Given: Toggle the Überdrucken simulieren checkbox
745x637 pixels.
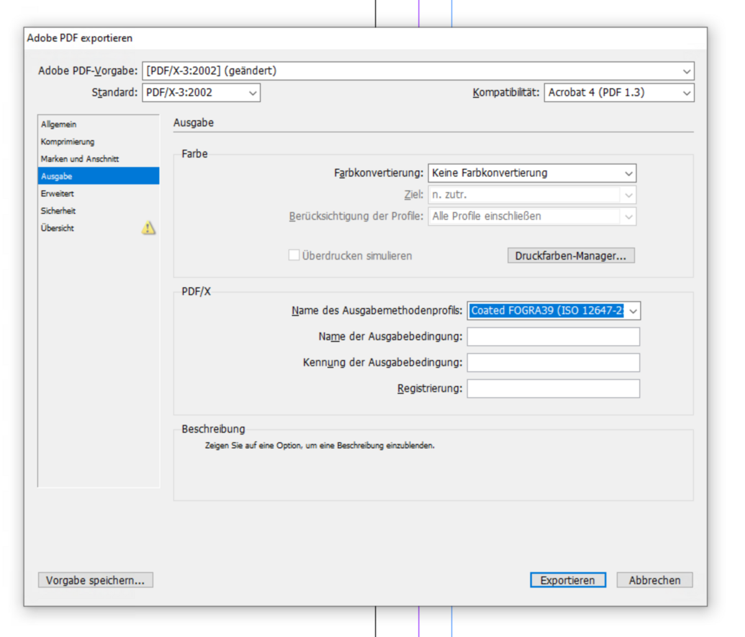Looking at the screenshot, I should pyautogui.click(x=294, y=255).
